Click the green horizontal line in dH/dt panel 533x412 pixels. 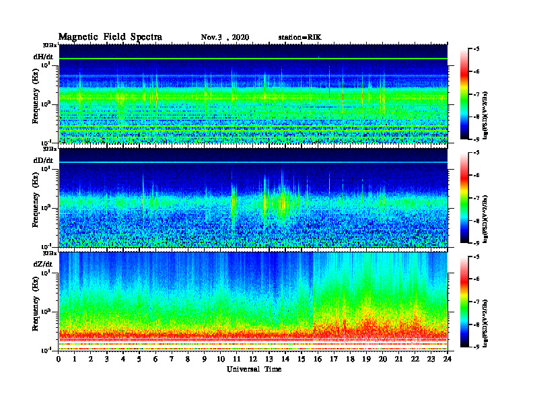coord(253,59)
